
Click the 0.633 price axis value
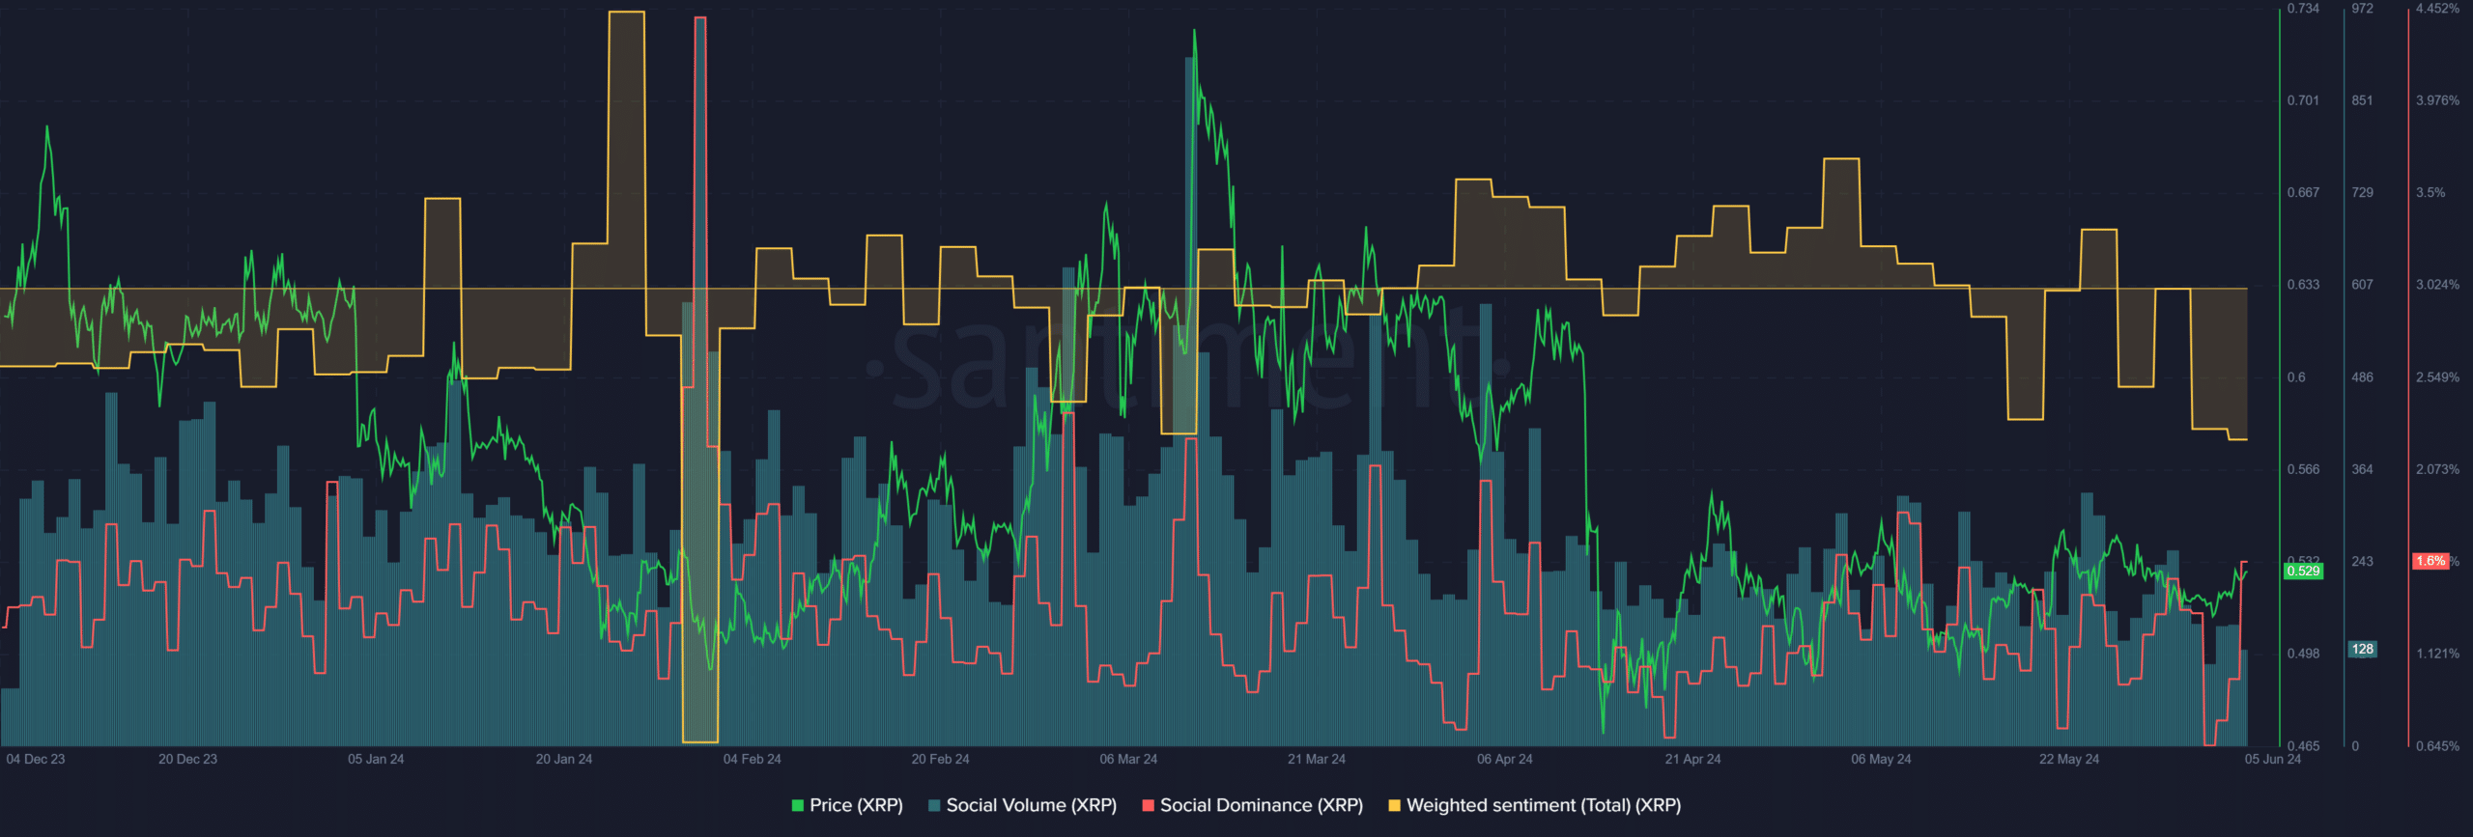(x=2303, y=285)
